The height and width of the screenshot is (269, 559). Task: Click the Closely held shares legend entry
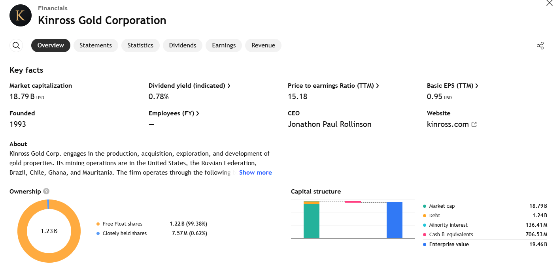(x=121, y=233)
